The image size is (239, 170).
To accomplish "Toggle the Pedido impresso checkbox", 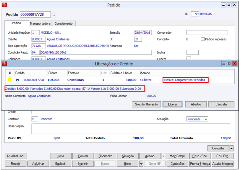I will coord(203,39).
